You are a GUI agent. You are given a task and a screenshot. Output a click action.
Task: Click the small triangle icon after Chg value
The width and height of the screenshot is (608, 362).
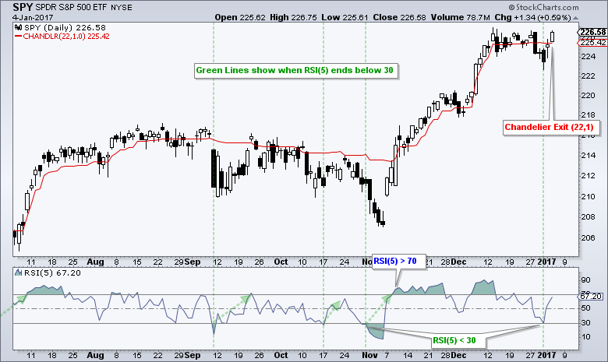tap(575, 18)
